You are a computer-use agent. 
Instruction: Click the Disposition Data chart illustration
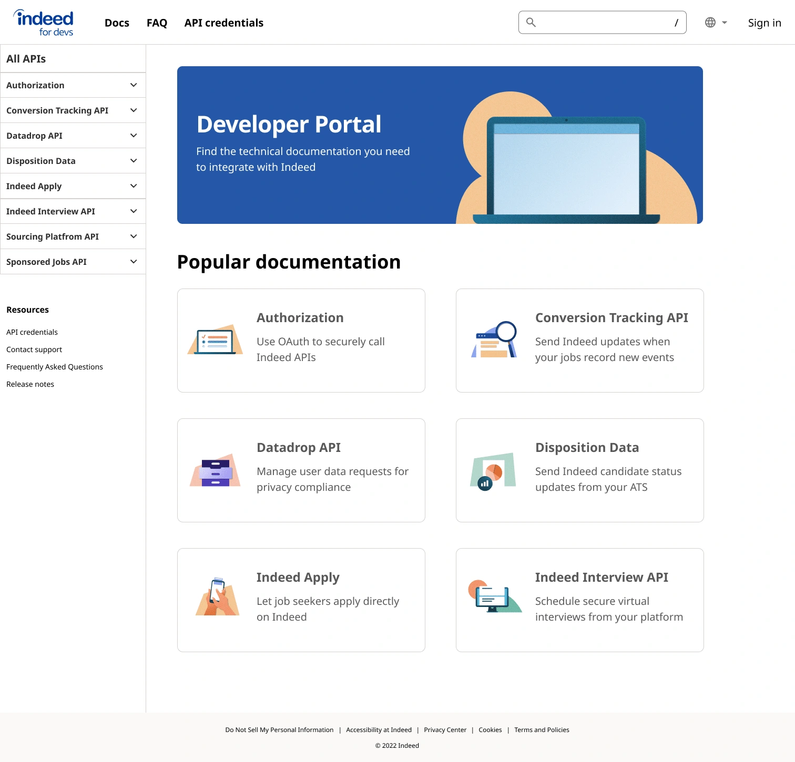click(493, 471)
